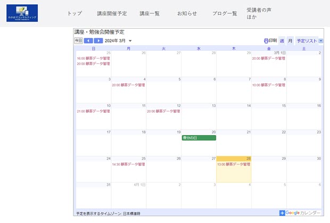The width and height of the screenshot is (330, 223).
Task: Open the 14:30 顧客データ管理 event on the 25th
Action: [x=128, y=164]
